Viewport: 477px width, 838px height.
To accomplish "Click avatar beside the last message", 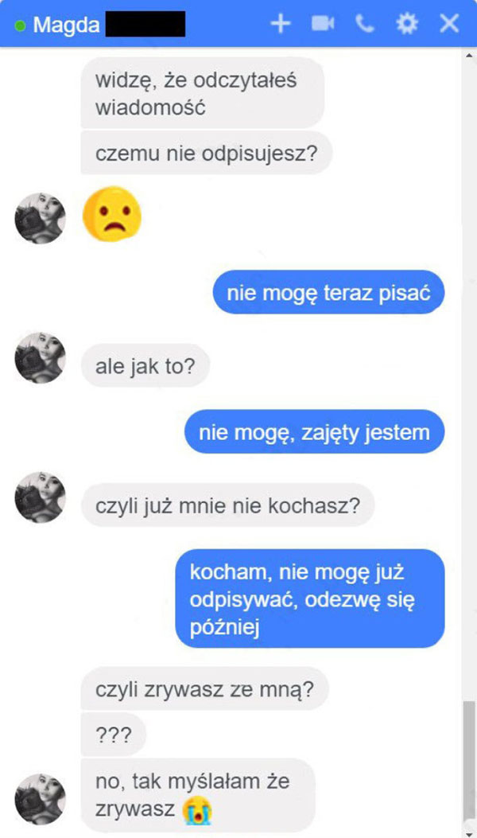I will (x=40, y=799).
